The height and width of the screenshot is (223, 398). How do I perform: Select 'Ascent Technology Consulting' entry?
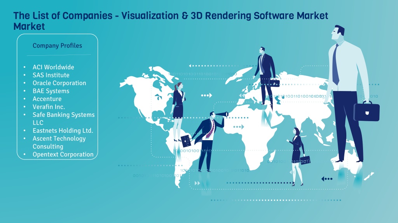point(59,142)
